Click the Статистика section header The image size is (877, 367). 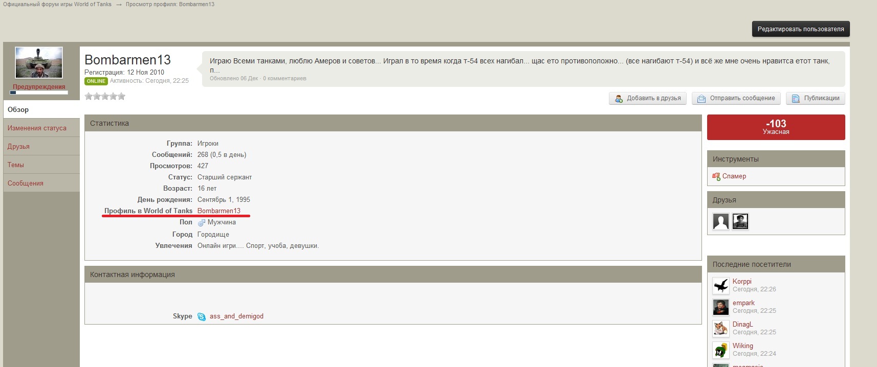(x=393, y=123)
